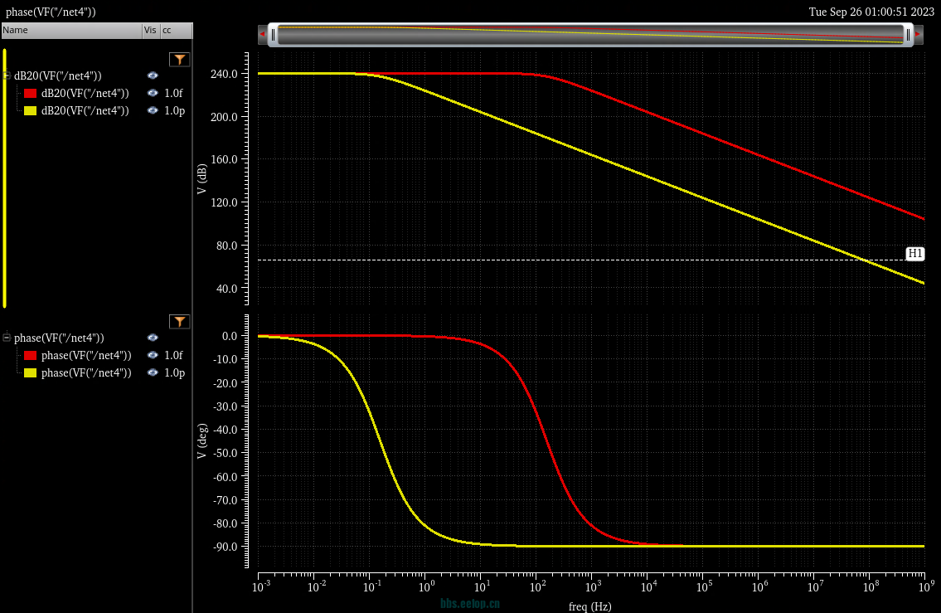Open the filter icon for the phase strip
Screen dimensions: 941x613
point(179,322)
